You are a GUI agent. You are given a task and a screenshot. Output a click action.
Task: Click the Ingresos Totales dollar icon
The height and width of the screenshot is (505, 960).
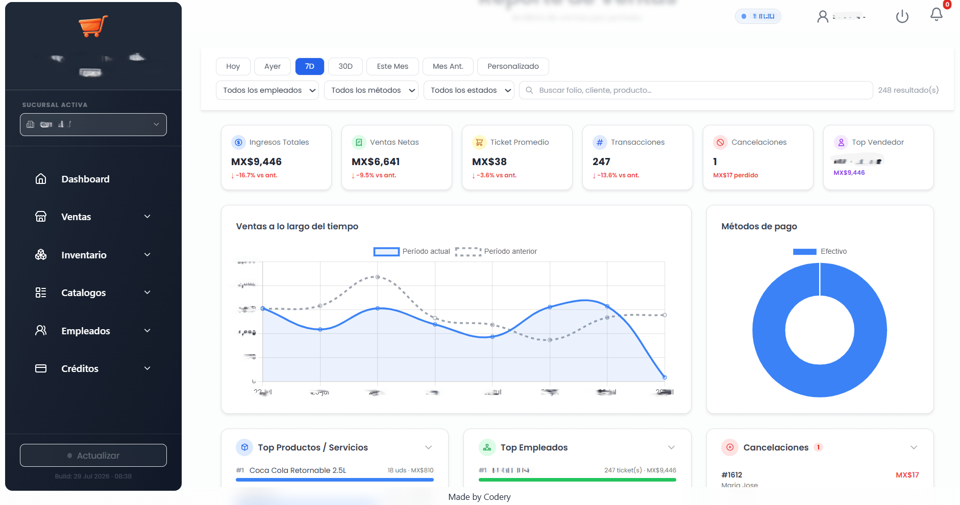238,142
